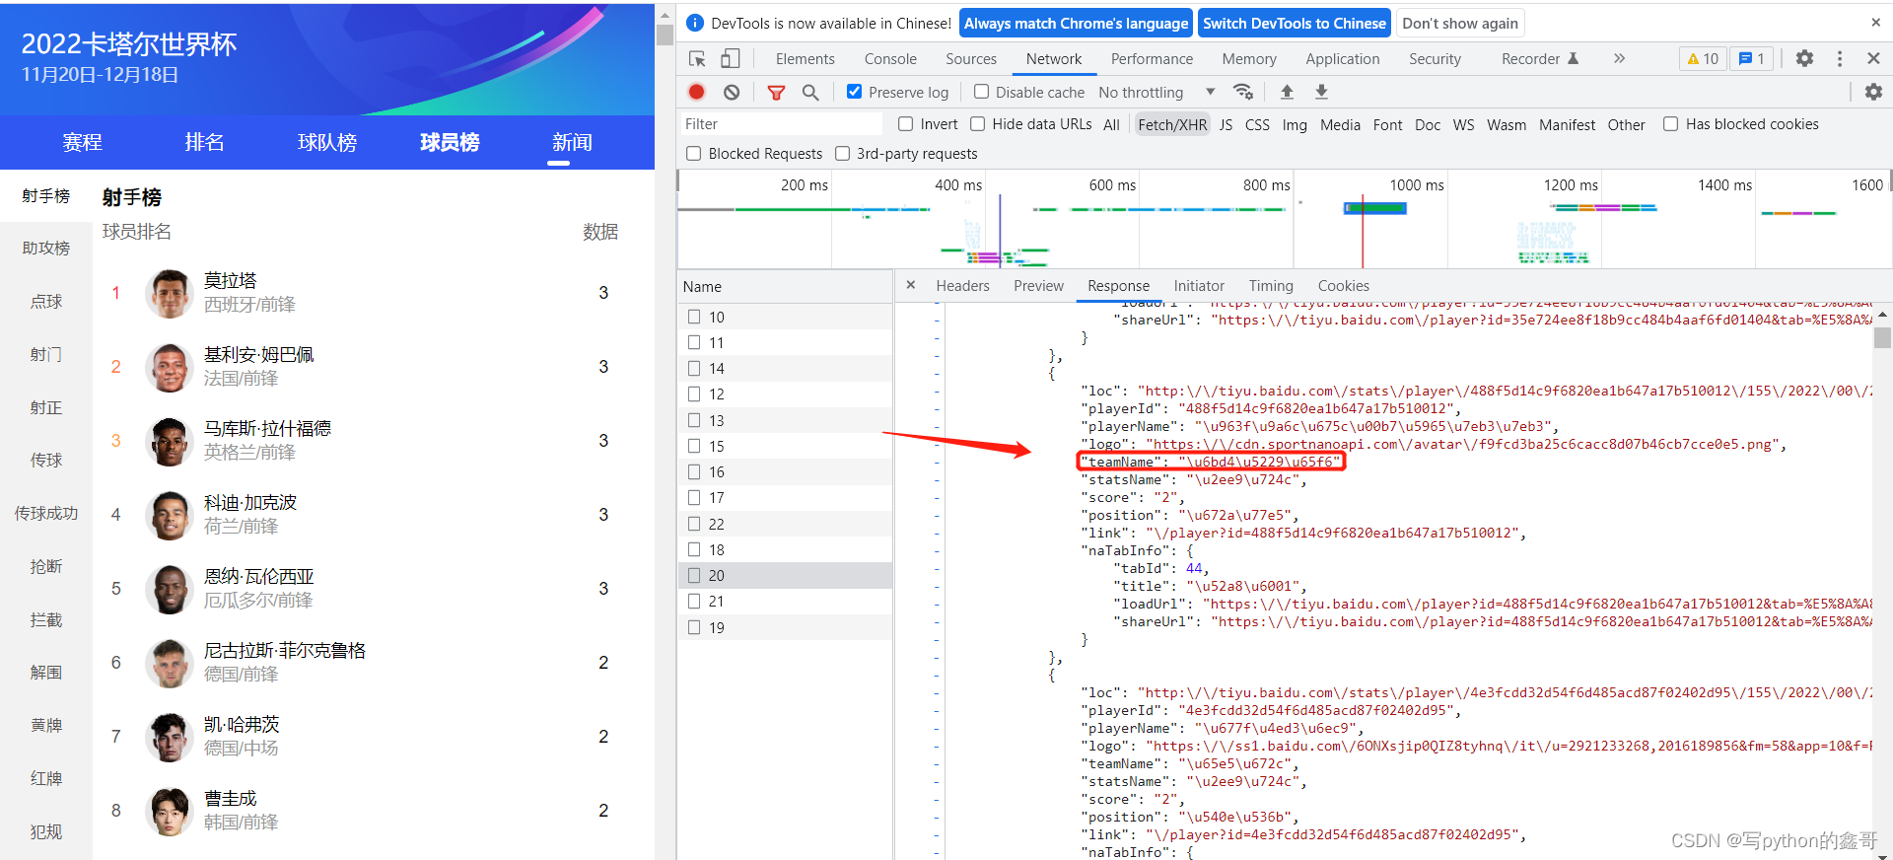Select 助攻榜 in sidebar

point(46,248)
